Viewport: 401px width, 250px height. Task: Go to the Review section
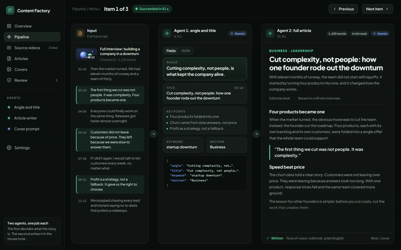(32, 80)
